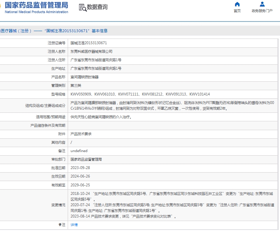This screenshot has width=280, height=232.
Task: Click the 结构及组成 description text
Action: pos(172,105)
